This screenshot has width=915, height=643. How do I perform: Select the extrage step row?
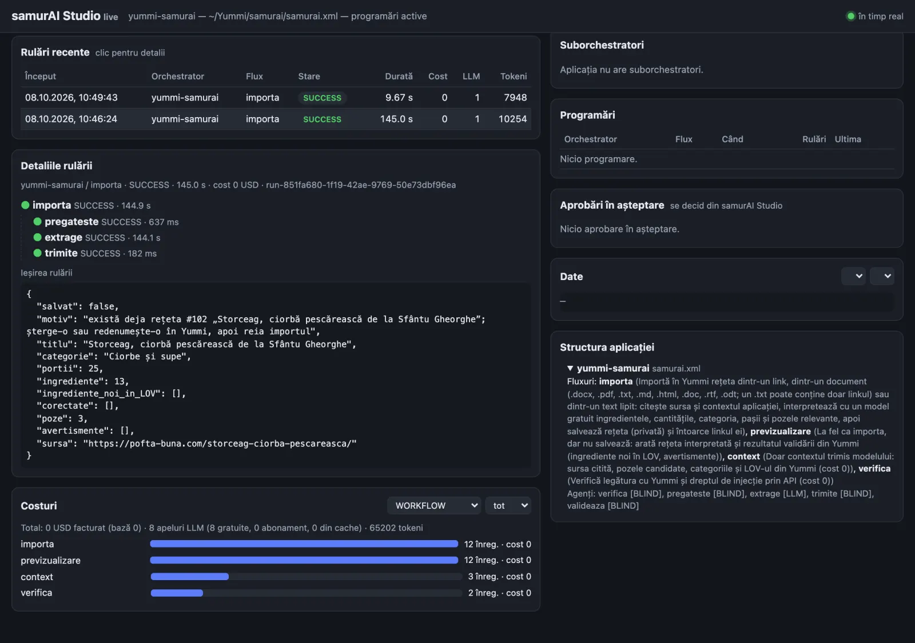[97, 237]
